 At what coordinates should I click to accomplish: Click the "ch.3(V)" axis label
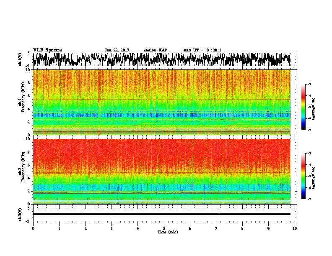tap(20, 215)
